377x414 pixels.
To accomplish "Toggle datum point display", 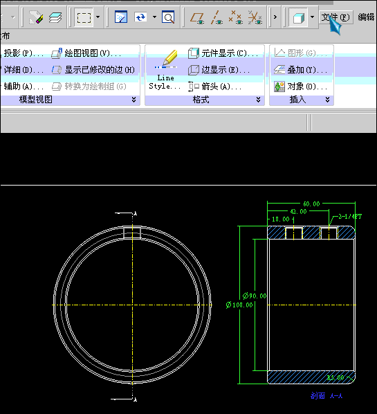I will coord(236,17).
